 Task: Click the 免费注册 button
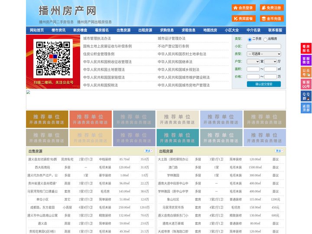272,8
